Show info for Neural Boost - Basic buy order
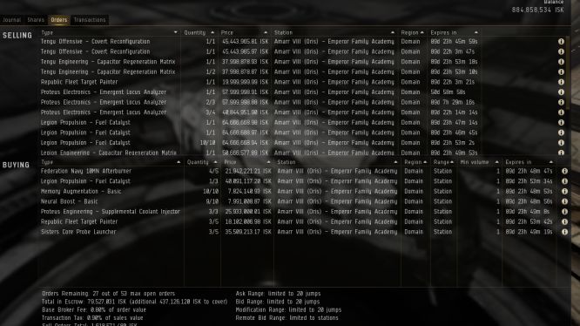Viewport: 580px width, 326px height. [564, 201]
